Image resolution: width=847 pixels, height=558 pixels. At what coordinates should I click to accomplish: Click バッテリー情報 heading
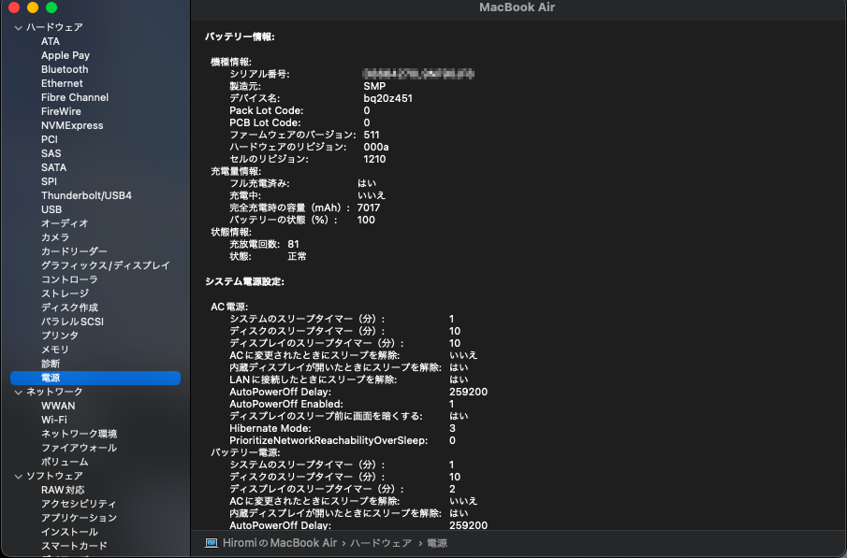[x=240, y=36]
